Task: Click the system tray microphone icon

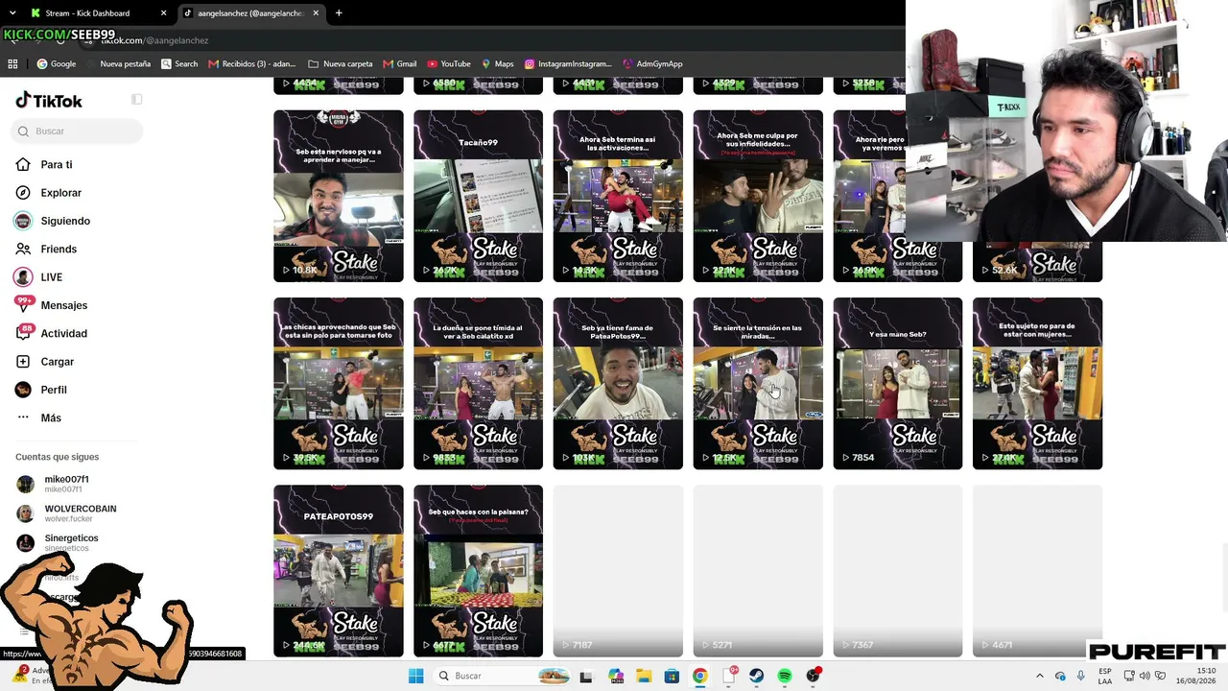Action: [x=1081, y=676]
